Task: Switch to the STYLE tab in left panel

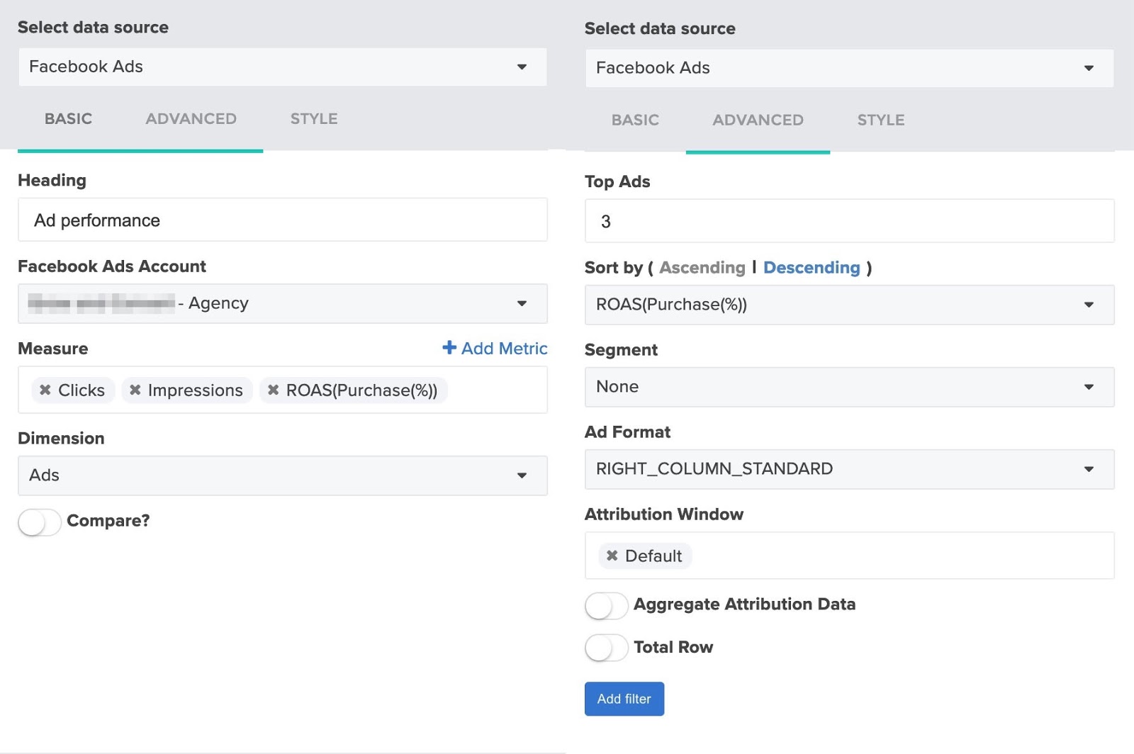Action: point(314,119)
